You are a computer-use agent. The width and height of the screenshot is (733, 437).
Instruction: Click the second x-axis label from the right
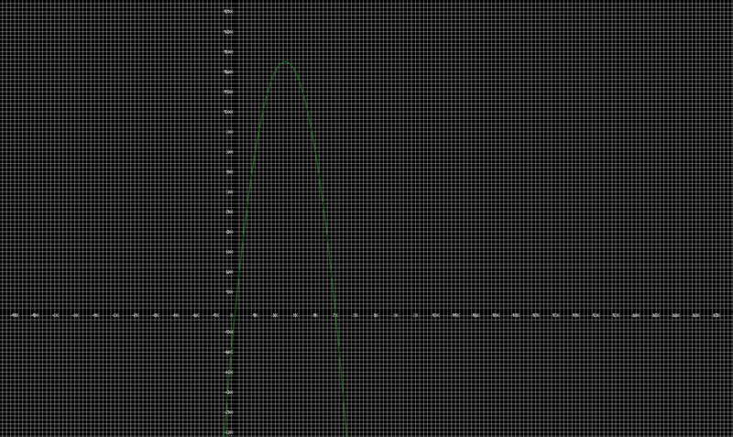coord(695,315)
